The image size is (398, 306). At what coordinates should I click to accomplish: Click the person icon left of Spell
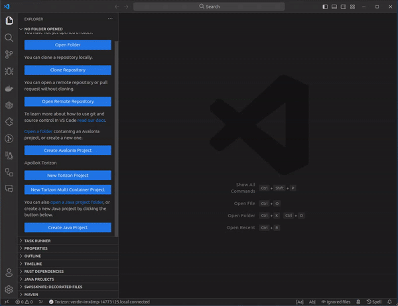[358, 301]
